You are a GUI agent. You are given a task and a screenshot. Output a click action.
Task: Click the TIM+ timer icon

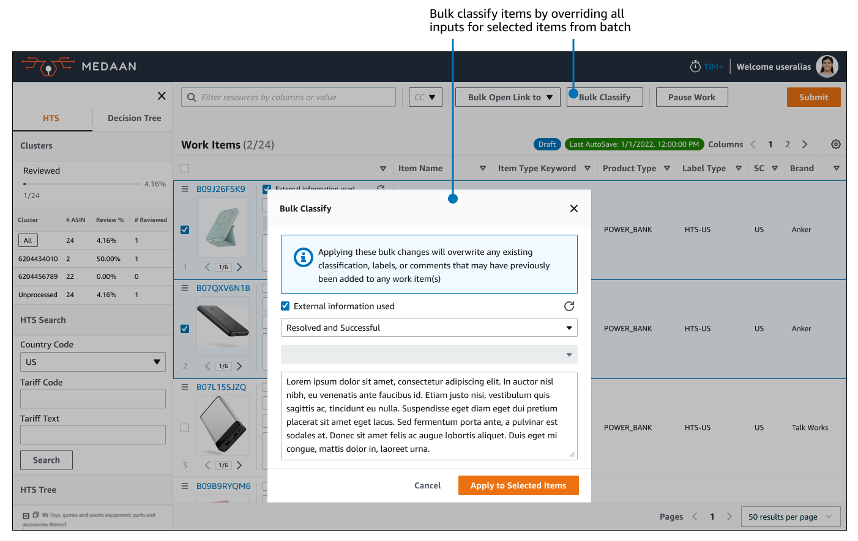click(695, 66)
